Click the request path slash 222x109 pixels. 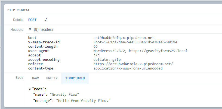click(x=46, y=20)
